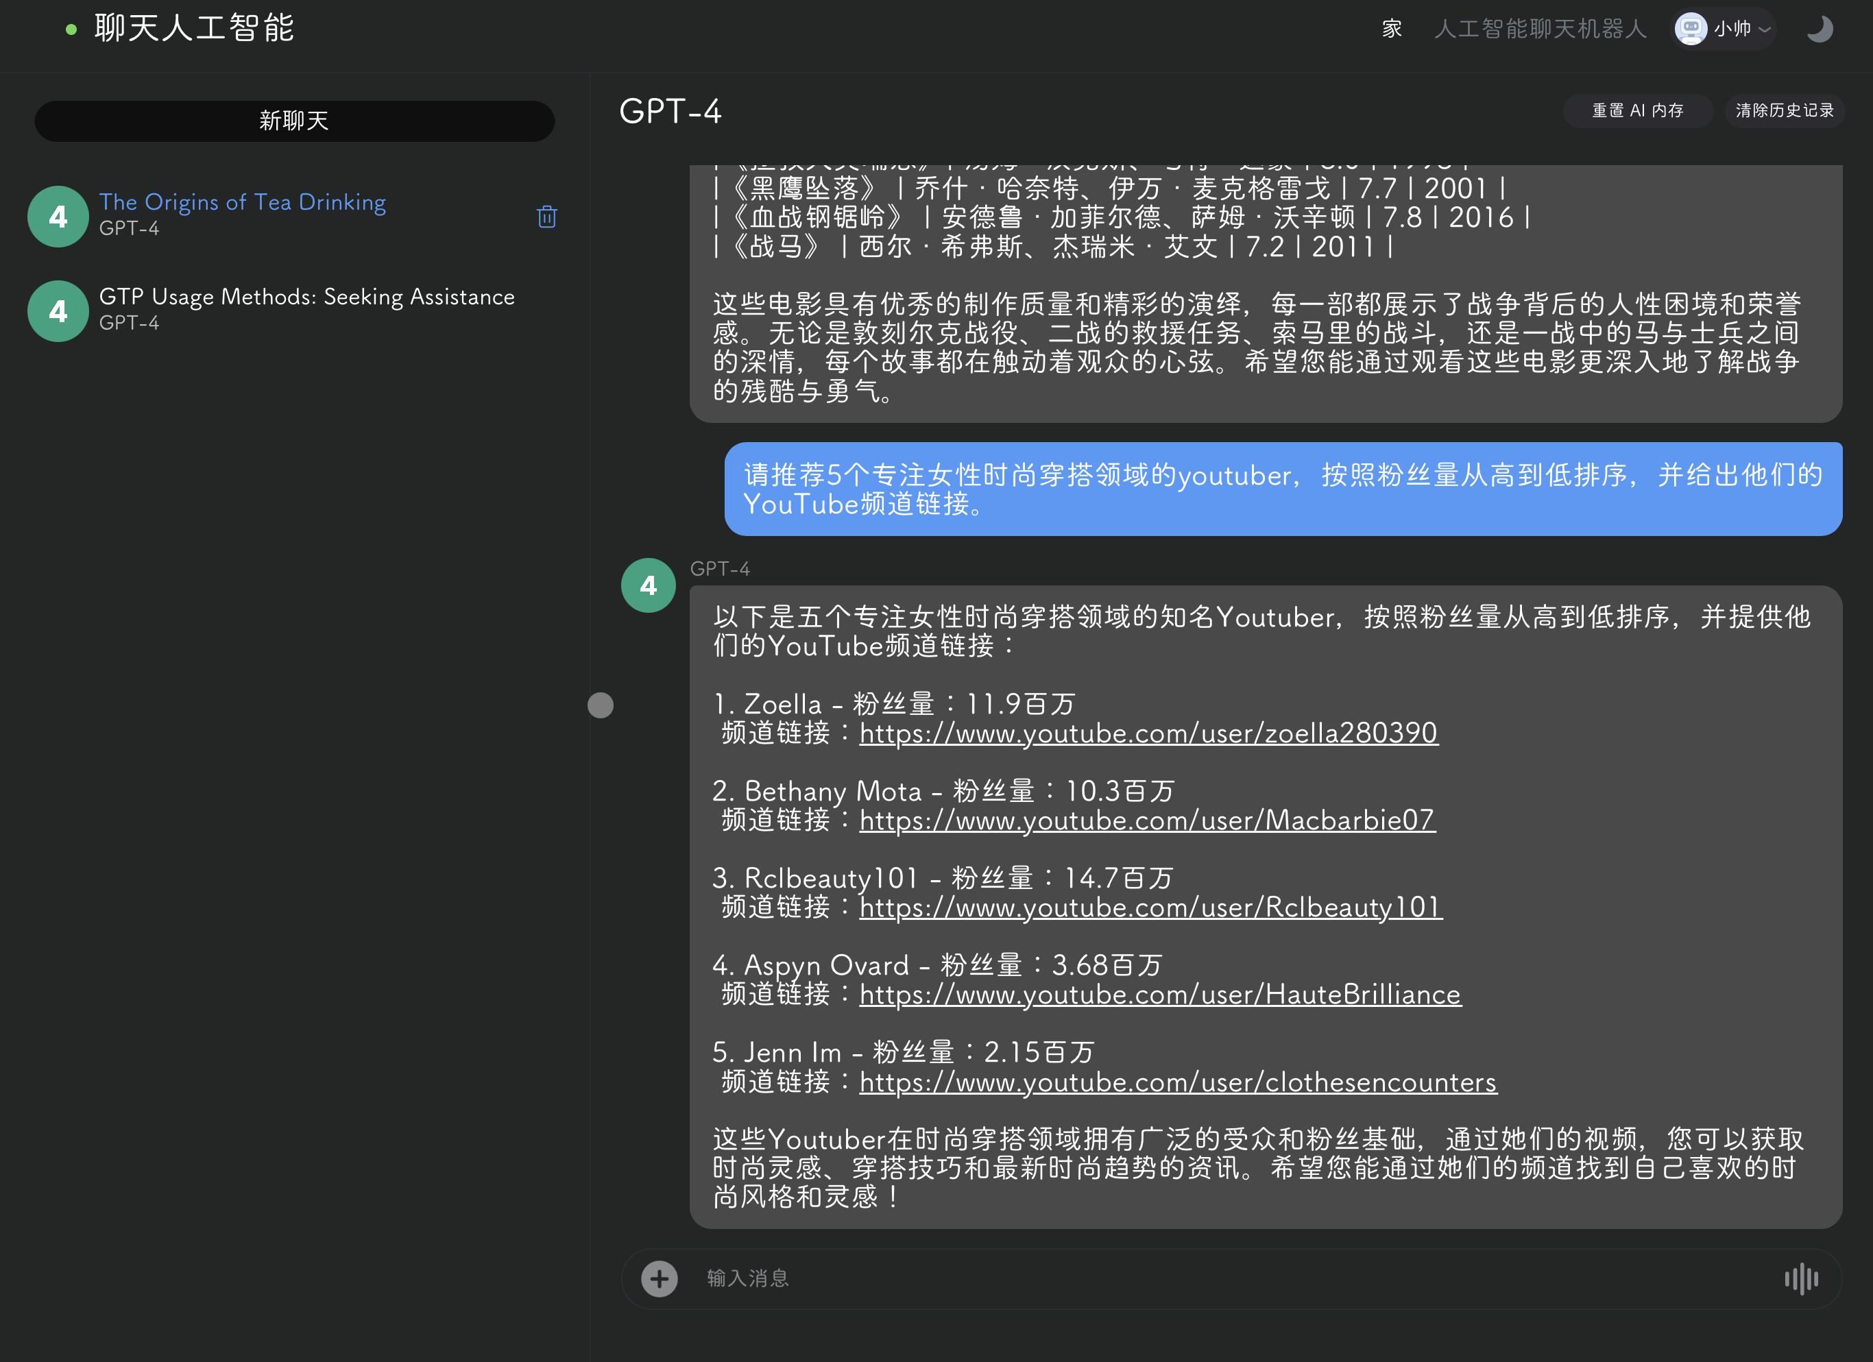Image resolution: width=1873 pixels, height=1362 pixels.
Task: Start voice input with waveform icon
Action: tap(1800, 1278)
